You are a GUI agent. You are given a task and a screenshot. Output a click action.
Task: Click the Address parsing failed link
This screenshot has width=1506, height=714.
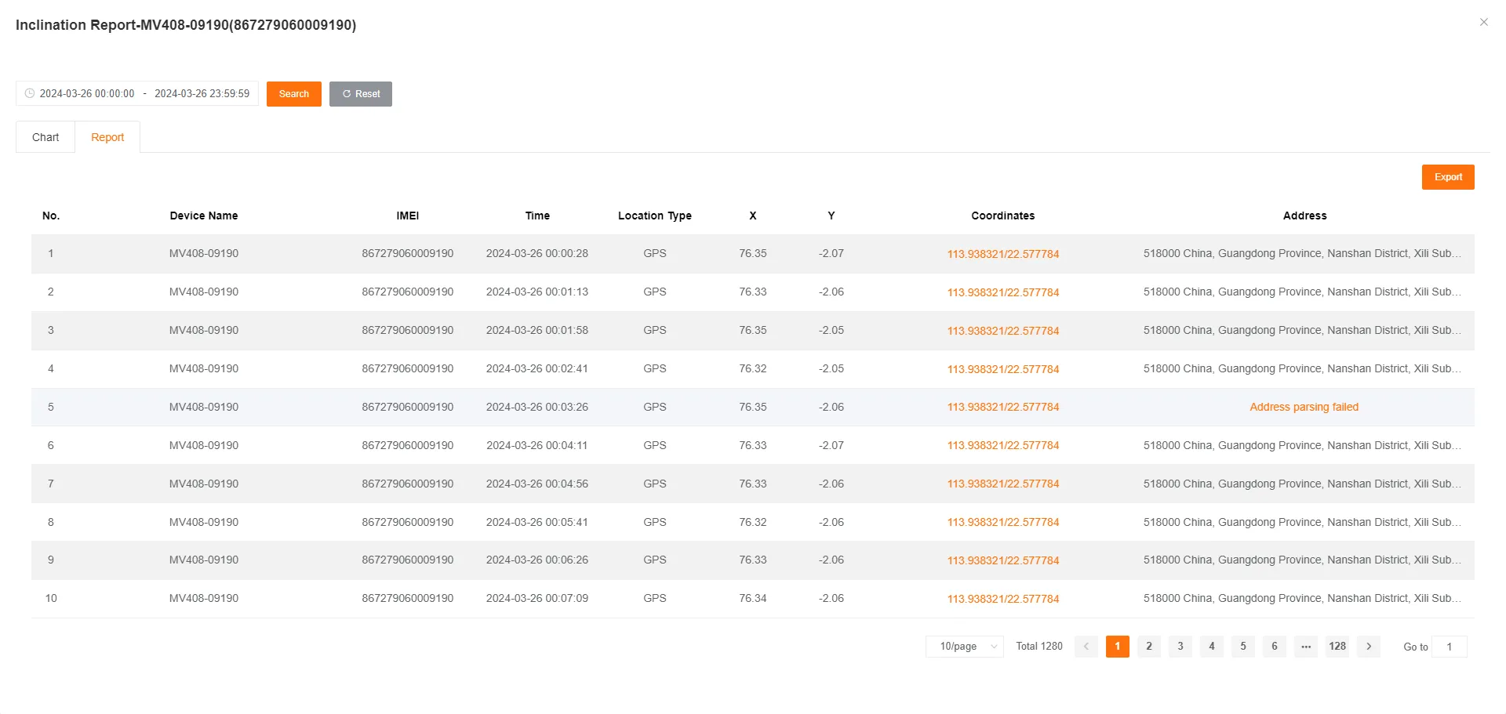click(1304, 407)
